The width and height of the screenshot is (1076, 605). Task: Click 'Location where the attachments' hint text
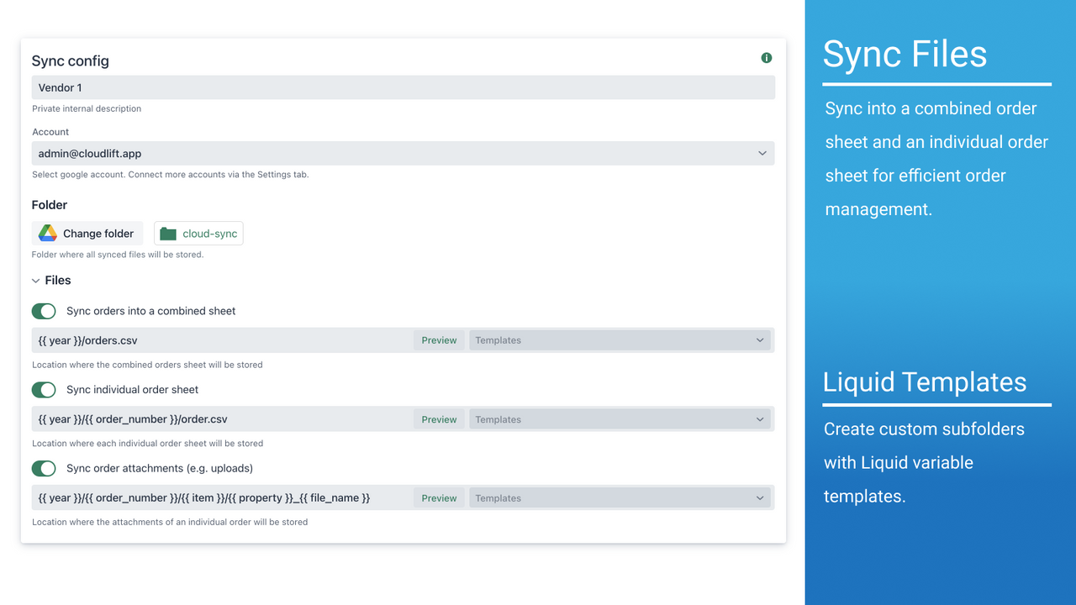(170, 523)
